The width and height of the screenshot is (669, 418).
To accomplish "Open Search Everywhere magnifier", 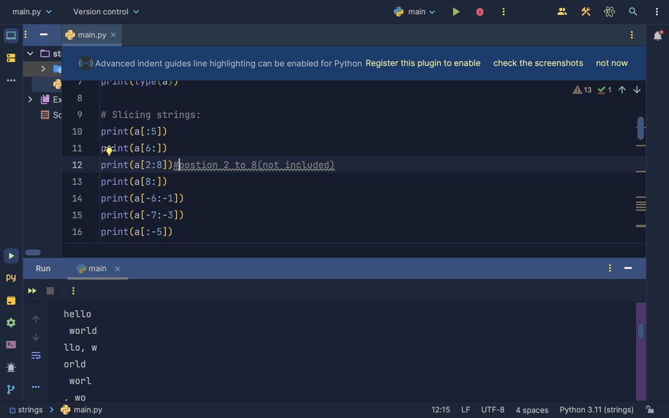I will tap(633, 12).
